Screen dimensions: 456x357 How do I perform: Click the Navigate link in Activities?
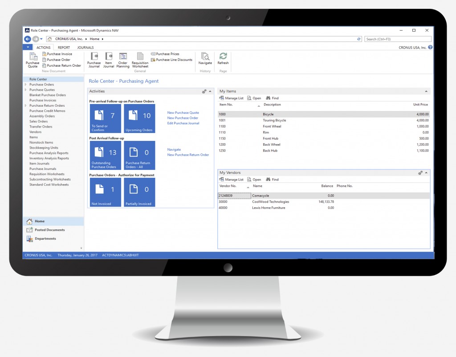174,149
